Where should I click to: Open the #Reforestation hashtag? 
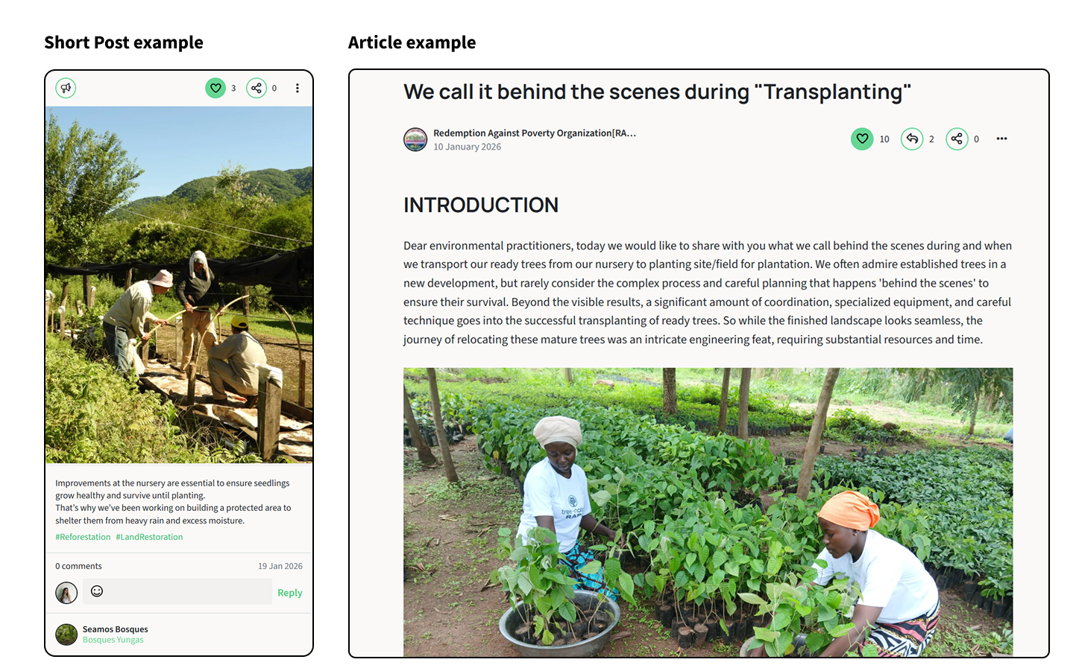click(83, 537)
